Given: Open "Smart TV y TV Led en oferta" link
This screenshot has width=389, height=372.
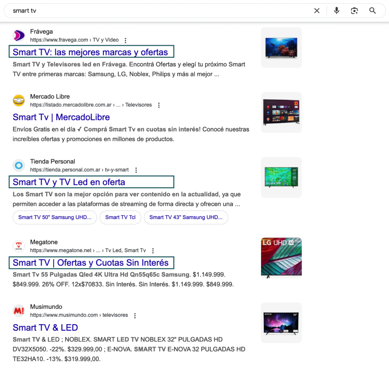Looking at the screenshot, I should [69, 182].
